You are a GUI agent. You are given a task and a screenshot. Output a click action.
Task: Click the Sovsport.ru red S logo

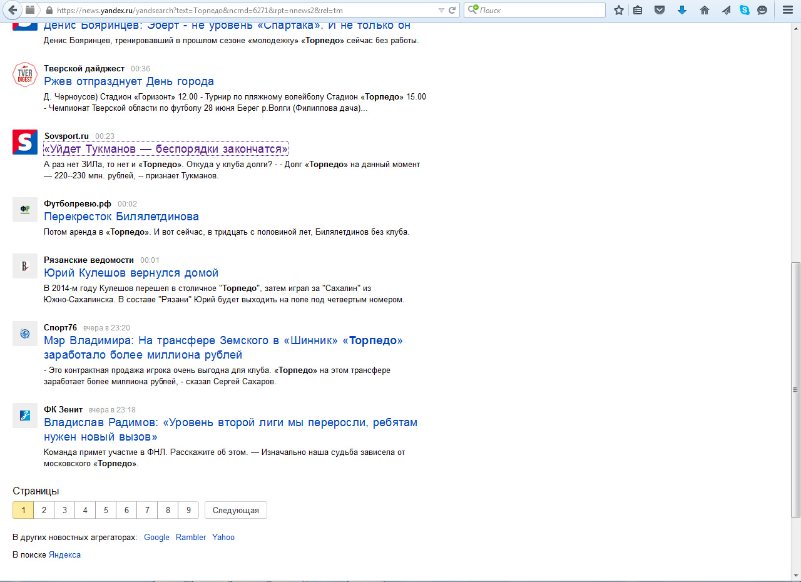(25, 142)
